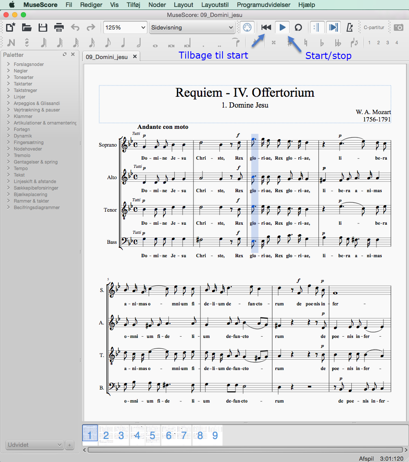Jump to page 9 in navigator
Screen dimensions: 409x462
click(215, 436)
